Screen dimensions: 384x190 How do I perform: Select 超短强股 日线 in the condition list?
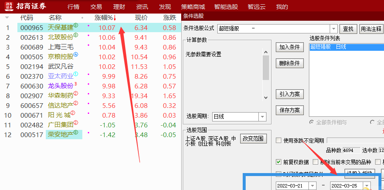click(347, 47)
